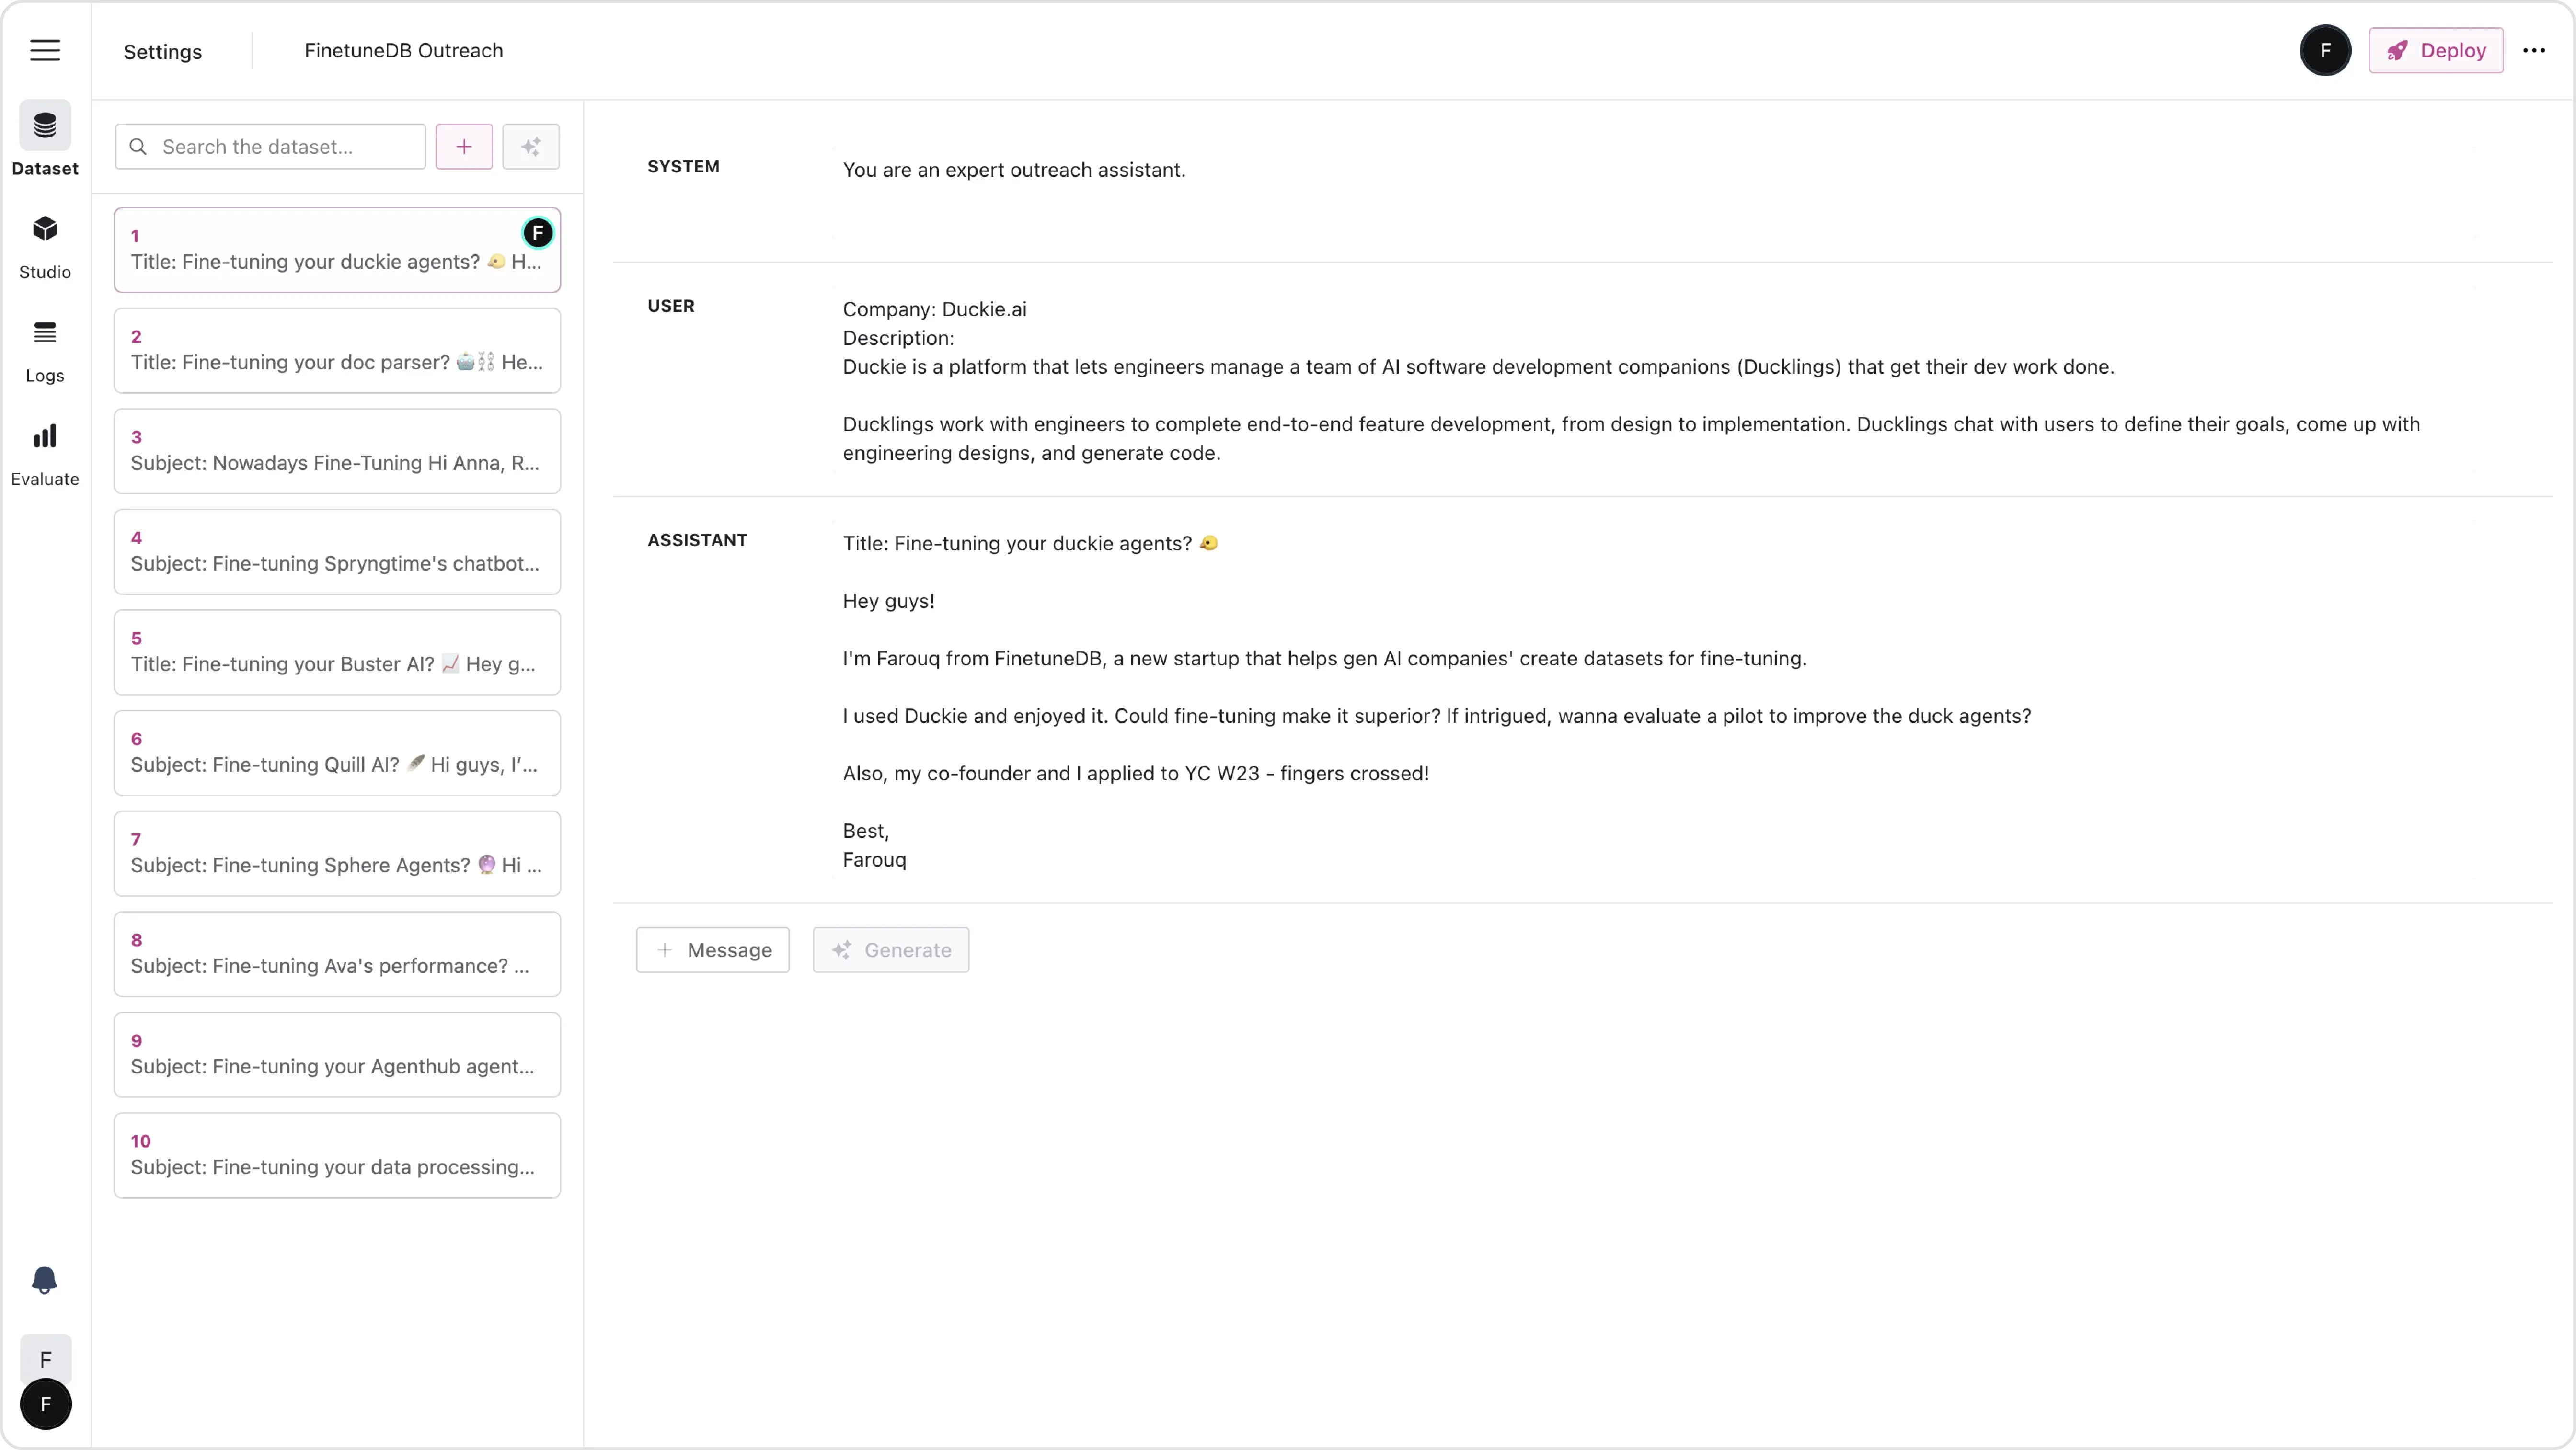Open the three-dots more options menu
This screenshot has width=2576, height=1450.
[x=2534, y=50]
